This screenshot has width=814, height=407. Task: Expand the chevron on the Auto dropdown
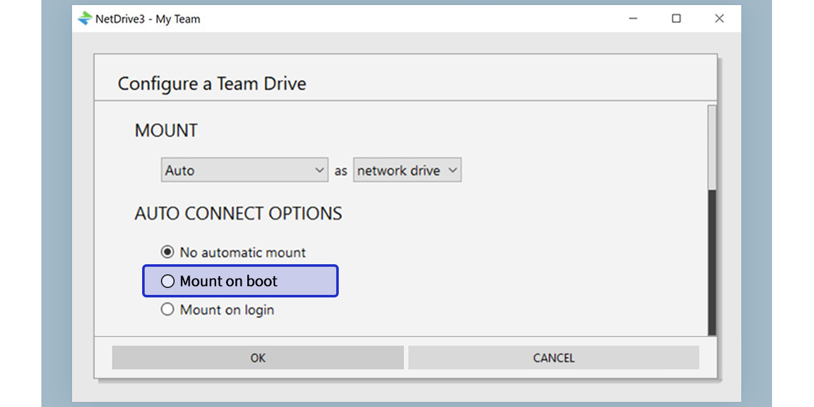(320, 170)
